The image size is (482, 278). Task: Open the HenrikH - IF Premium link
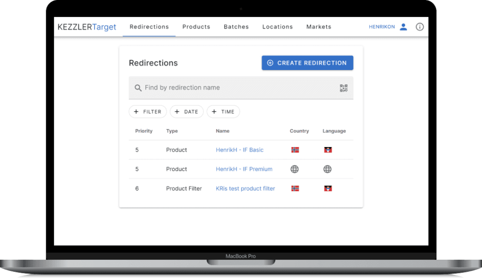[x=244, y=169]
